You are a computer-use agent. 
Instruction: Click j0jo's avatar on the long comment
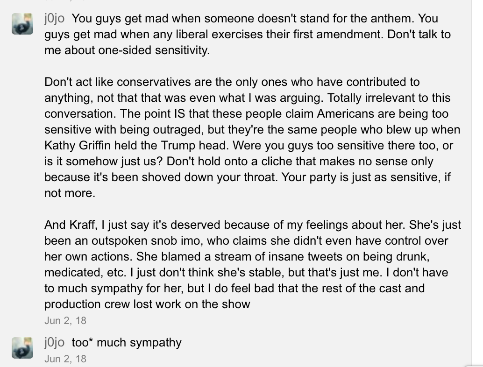(22, 24)
